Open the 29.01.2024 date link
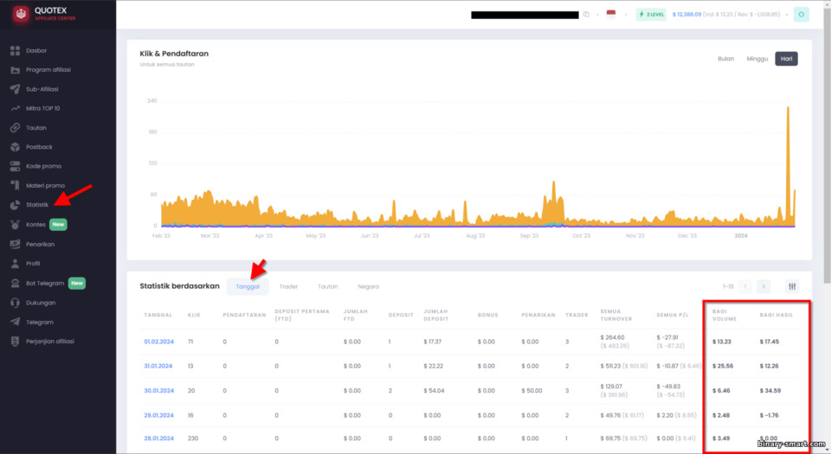831x454 pixels. tap(159, 415)
